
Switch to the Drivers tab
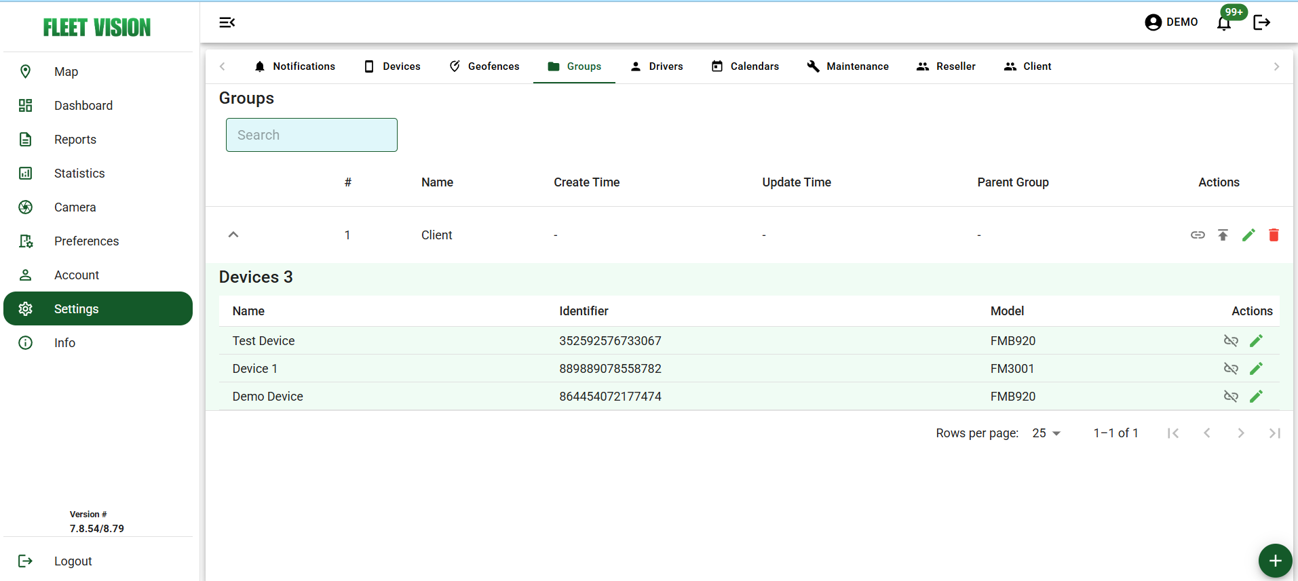pyautogui.click(x=656, y=66)
